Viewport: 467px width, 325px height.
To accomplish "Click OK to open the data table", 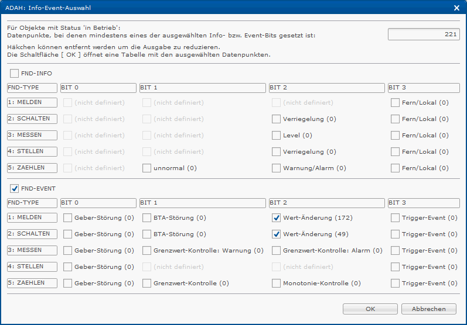I will [370, 309].
